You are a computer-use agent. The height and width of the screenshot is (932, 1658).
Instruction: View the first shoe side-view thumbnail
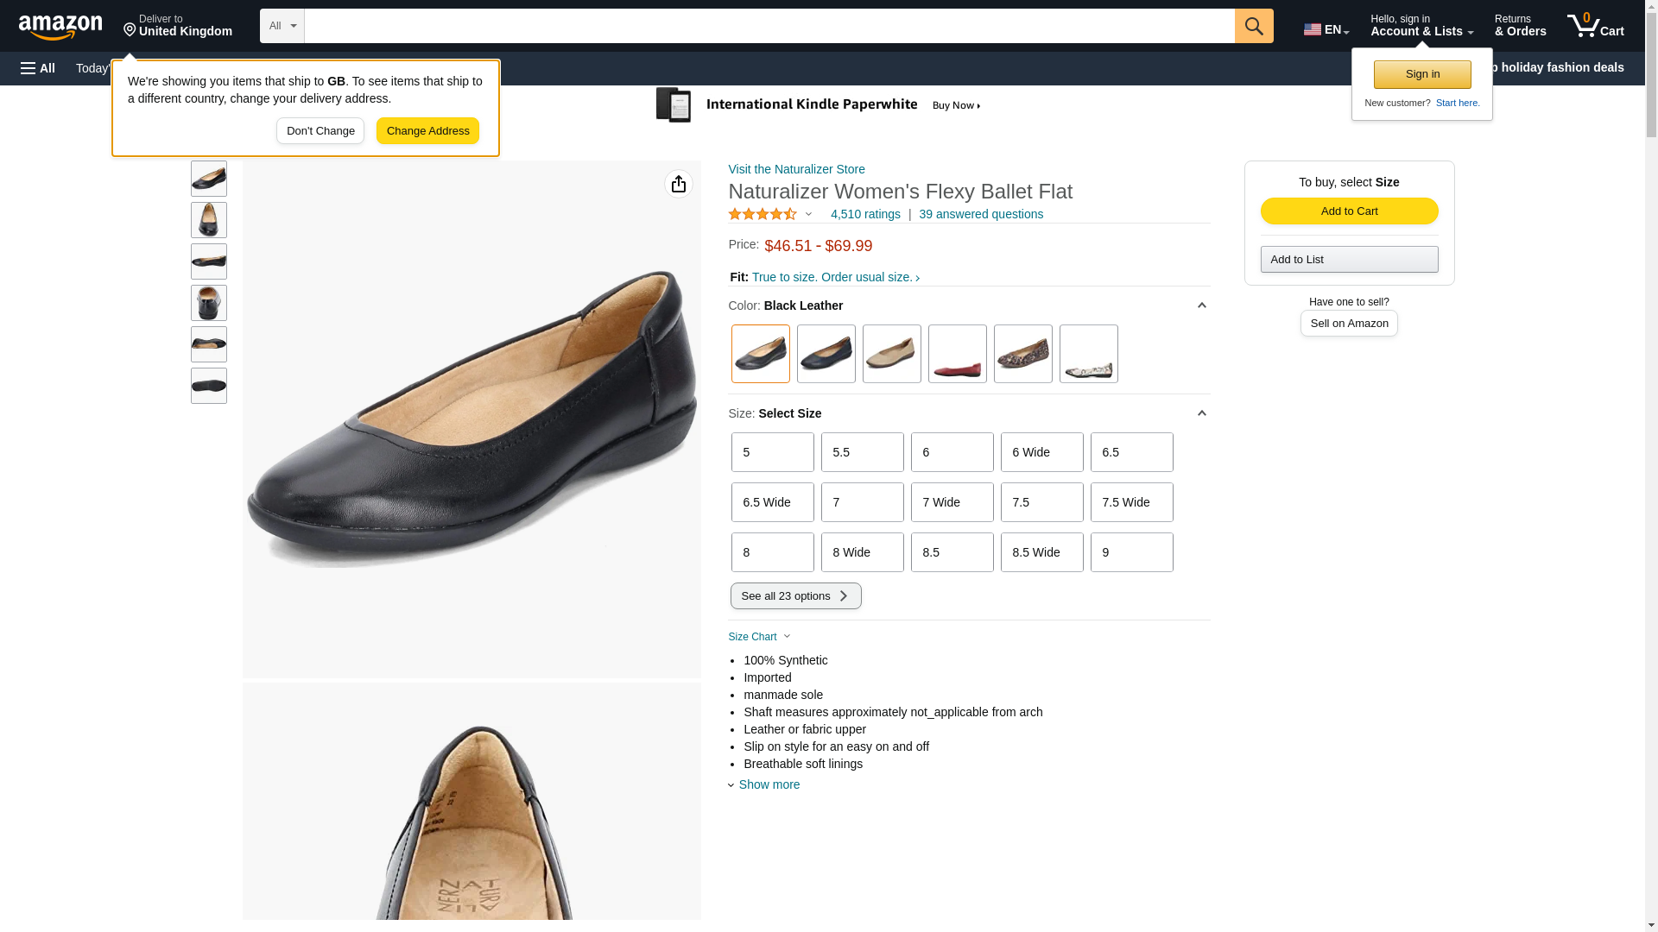[209, 179]
